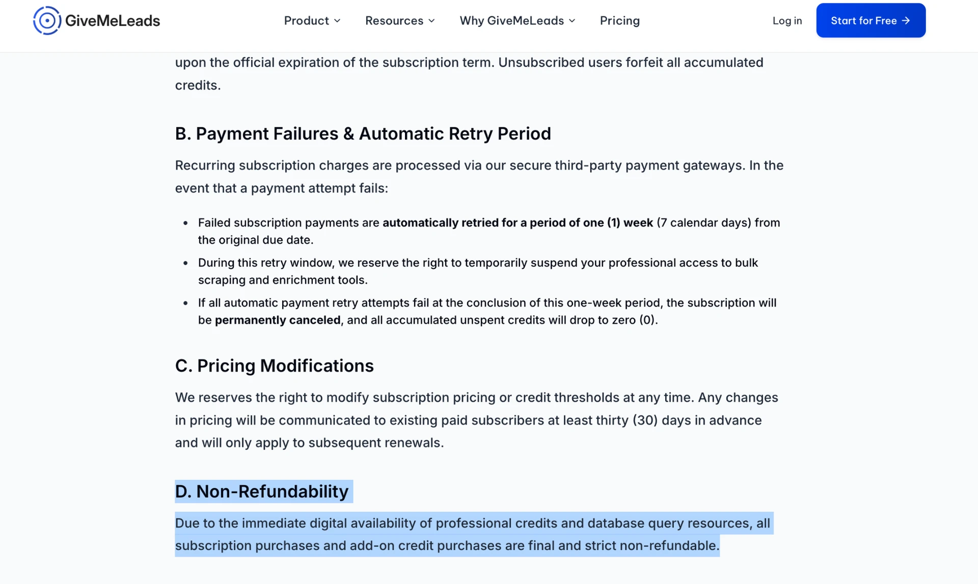This screenshot has height=584, width=978.
Task: Click the first bullet about failed payments
Action: click(x=489, y=231)
